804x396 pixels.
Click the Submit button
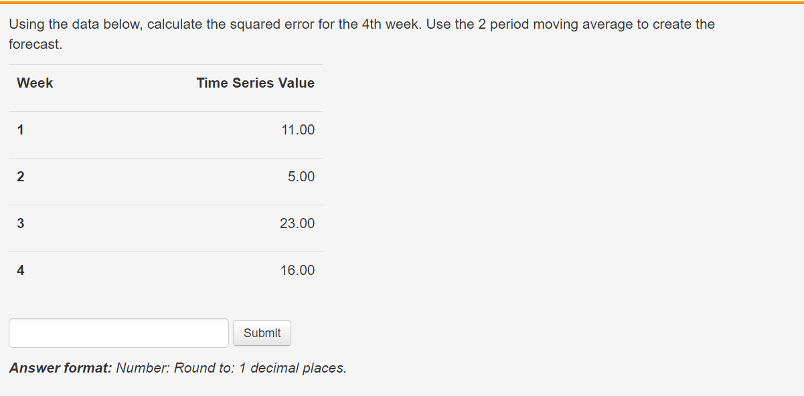pos(262,332)
